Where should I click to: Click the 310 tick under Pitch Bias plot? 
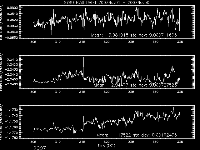pyautogui.click(x=58, y=92)
